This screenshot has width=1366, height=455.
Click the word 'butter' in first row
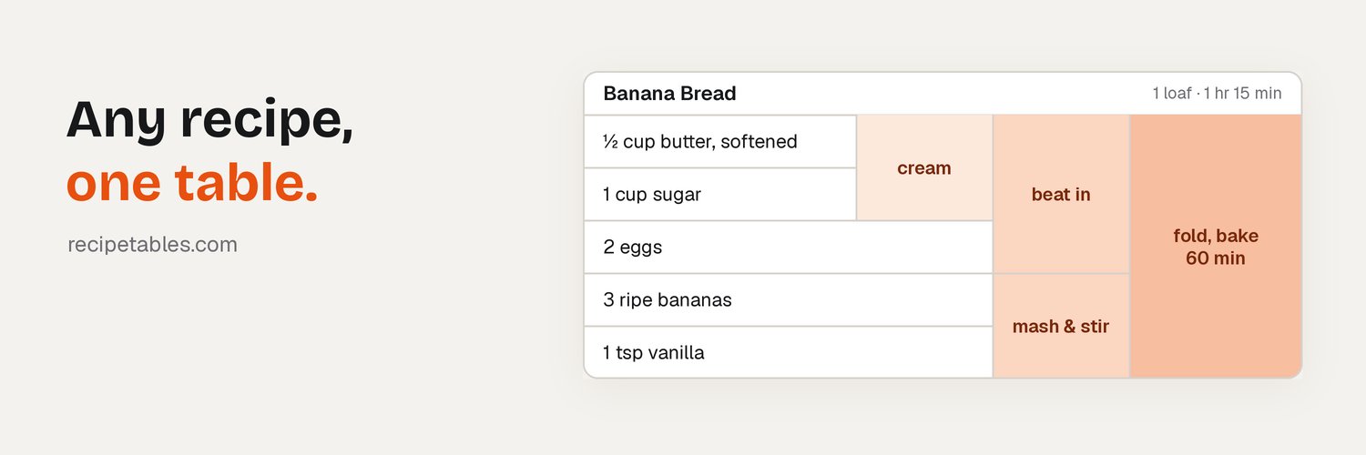coord(684,142)
